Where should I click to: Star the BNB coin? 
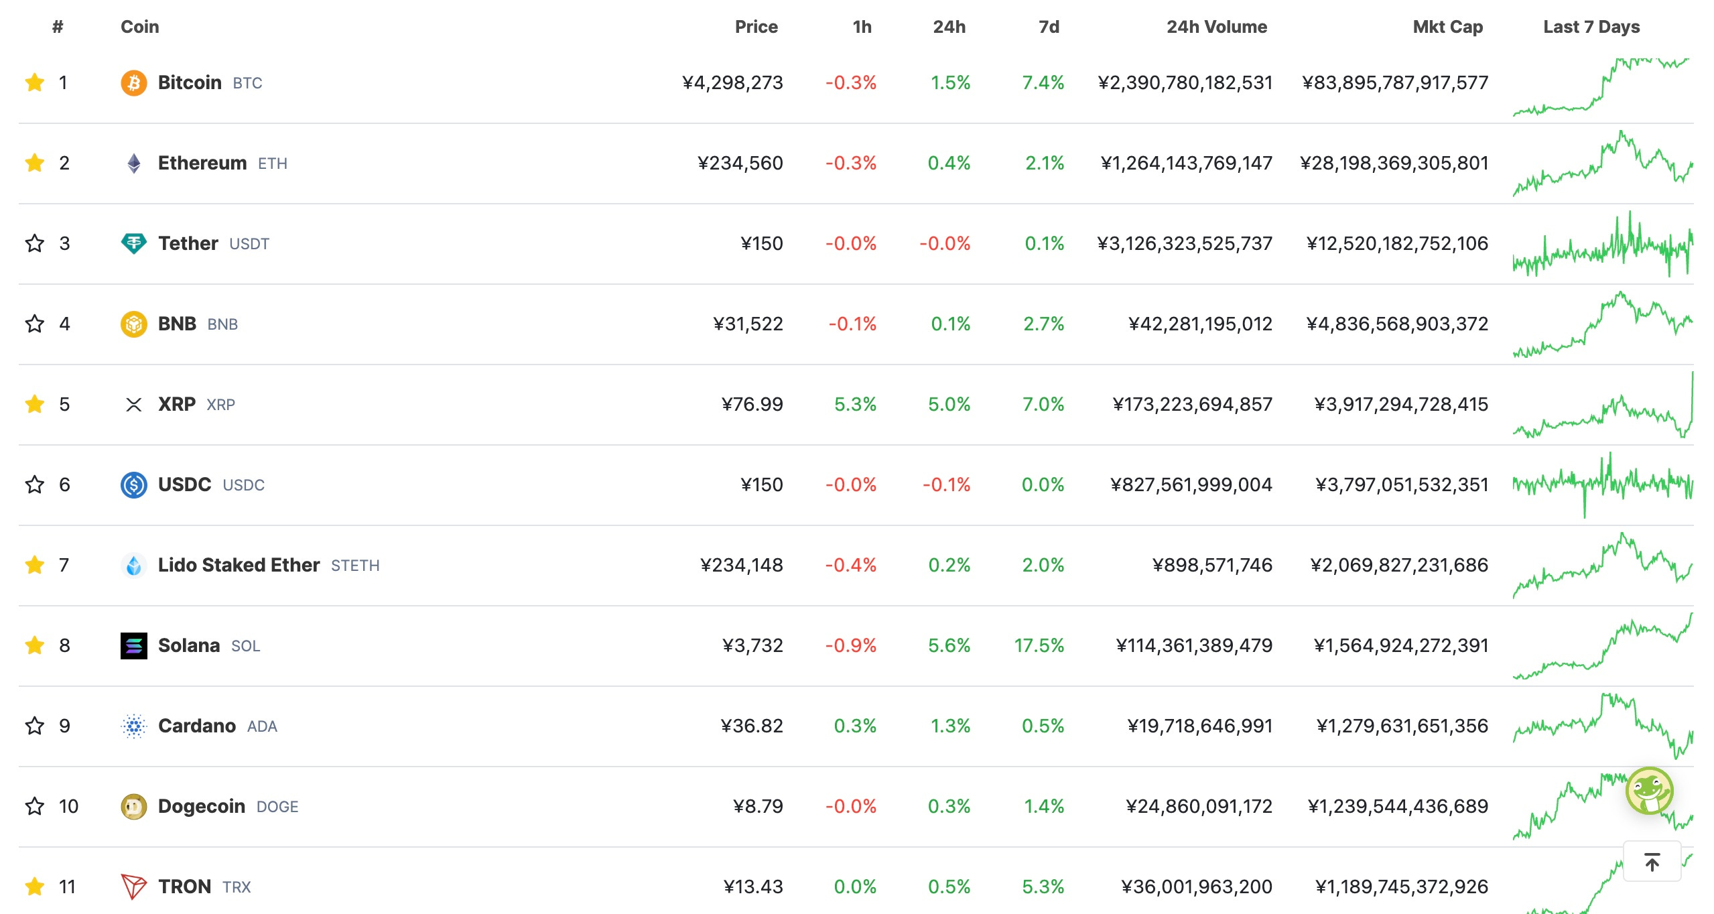(35, 324)
